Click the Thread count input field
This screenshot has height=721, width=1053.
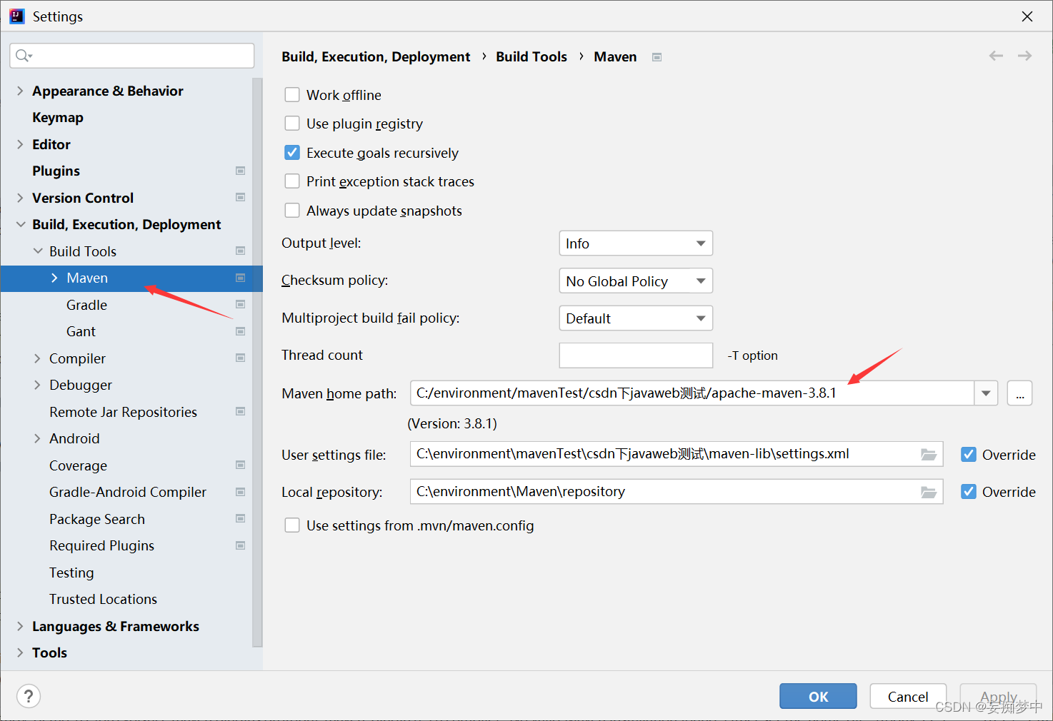636,355
